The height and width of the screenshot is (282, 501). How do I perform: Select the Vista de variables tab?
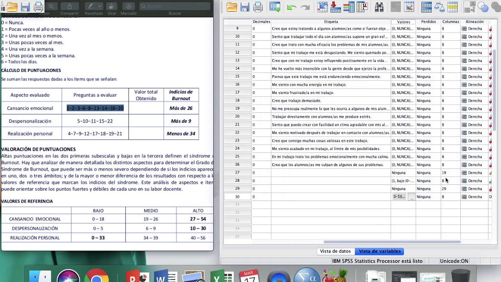380,251
